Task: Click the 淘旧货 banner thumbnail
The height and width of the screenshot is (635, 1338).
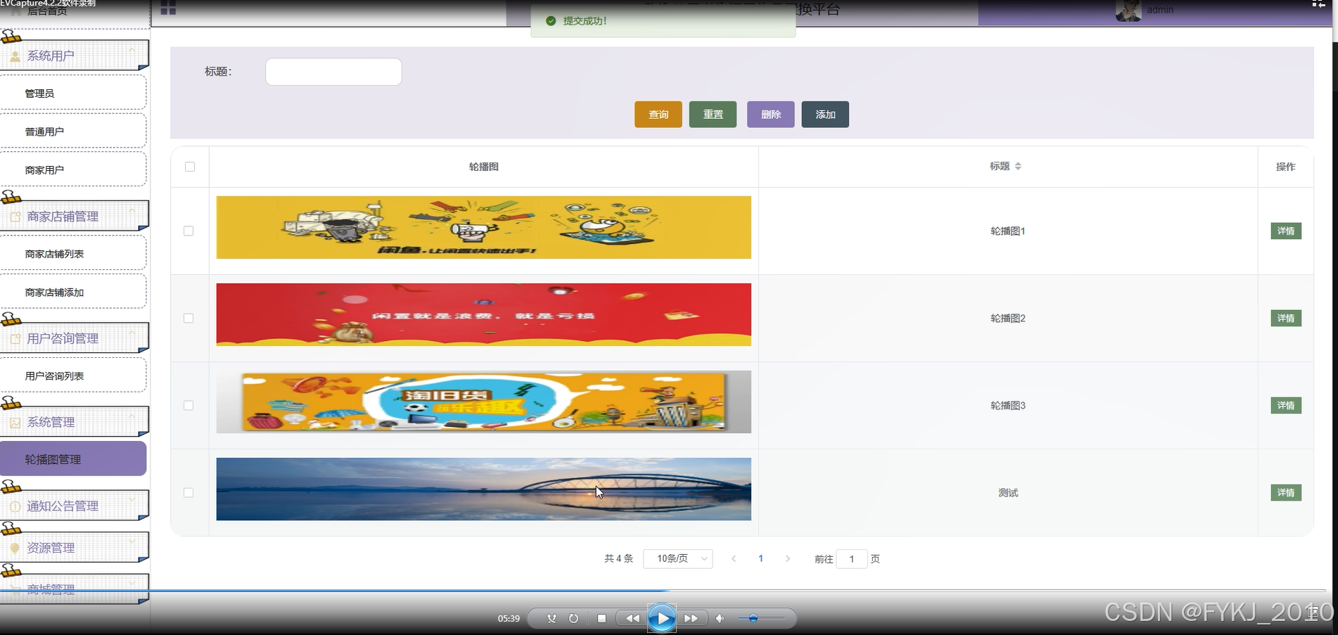Action: point(484,402)
